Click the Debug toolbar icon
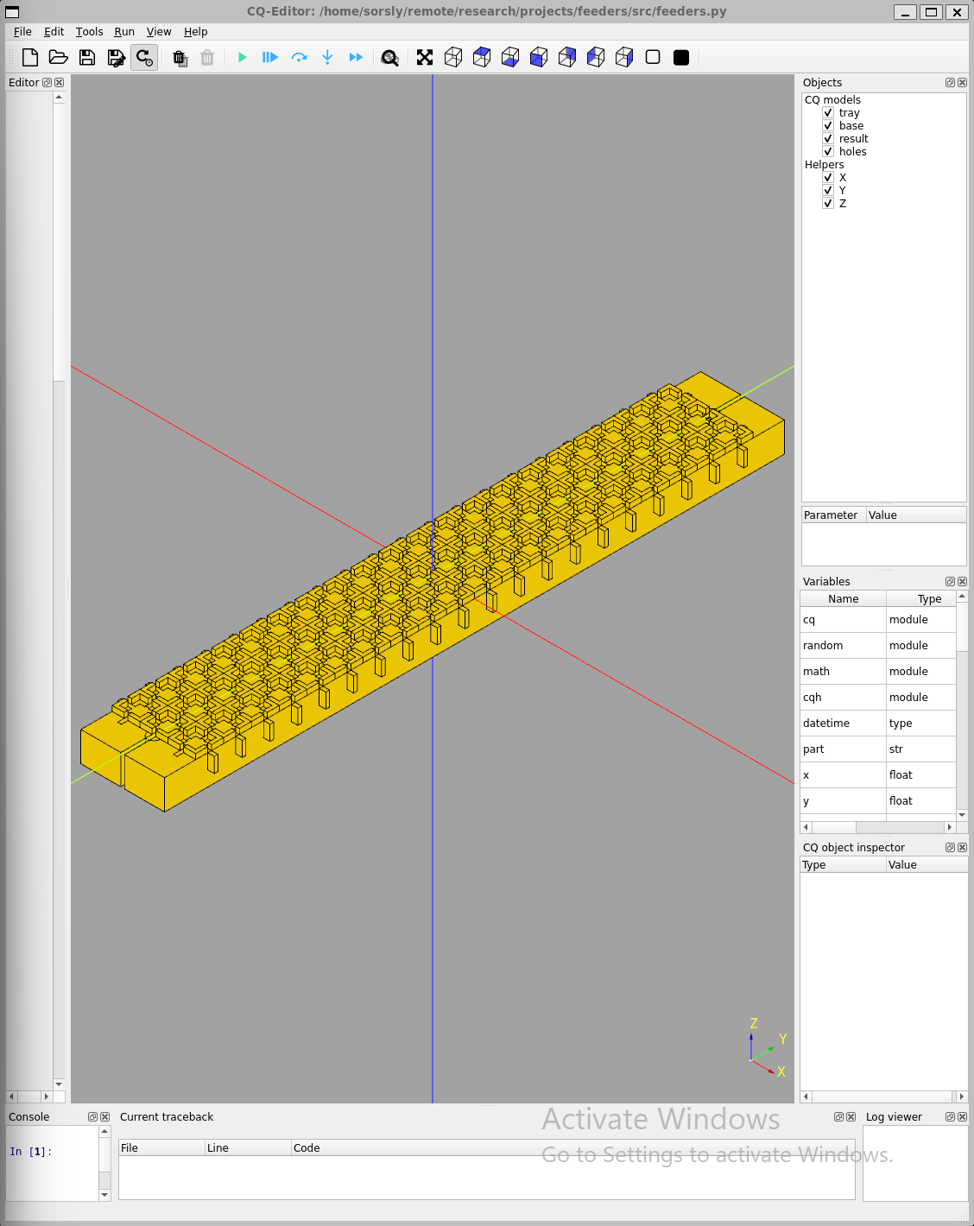The width and height of the screenshot is (974, 1226). (x=270, y=58)
